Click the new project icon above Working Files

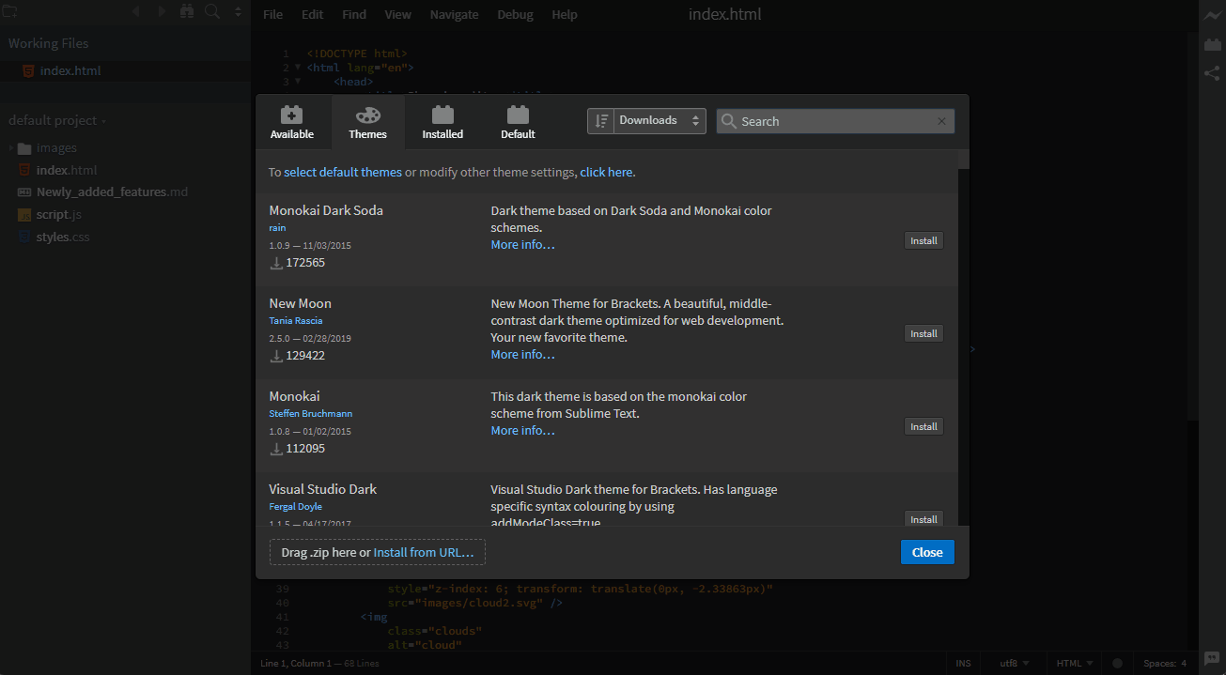[10, 12]
